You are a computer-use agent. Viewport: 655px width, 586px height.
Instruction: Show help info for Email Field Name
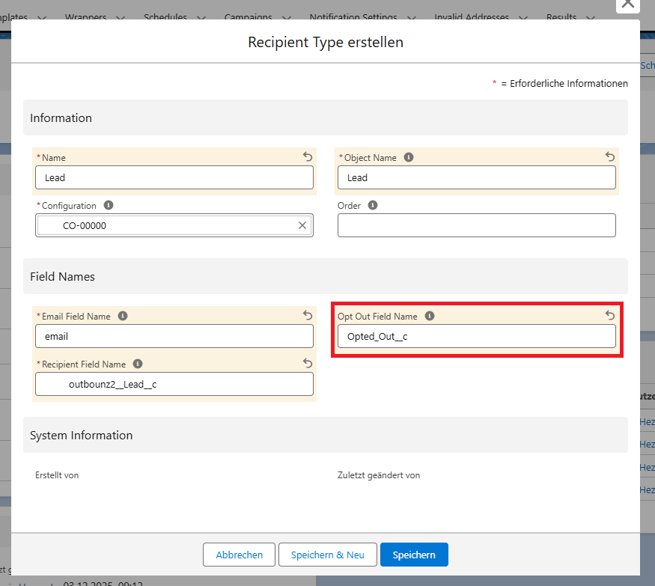pyautogui.click(x=123, y=316)
